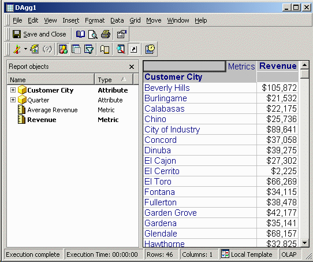
Task: Open view filter funnel icon
Action: [x=89, y=49]
